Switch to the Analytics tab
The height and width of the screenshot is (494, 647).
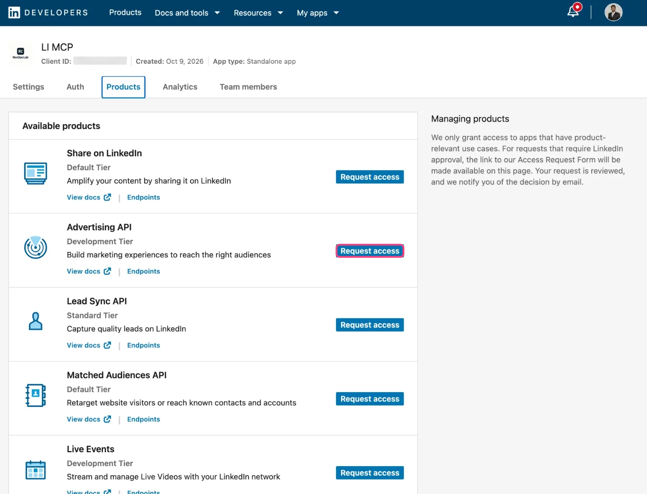(x=180, y=87)
